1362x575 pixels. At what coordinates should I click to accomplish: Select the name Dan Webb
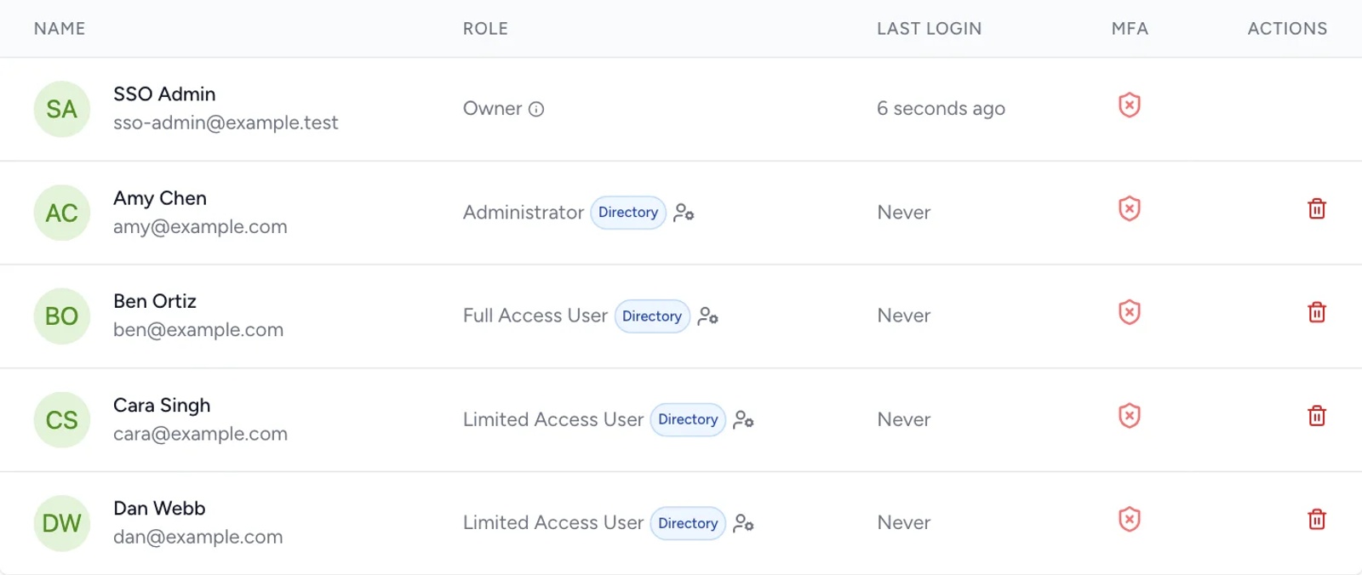(159, 509)
